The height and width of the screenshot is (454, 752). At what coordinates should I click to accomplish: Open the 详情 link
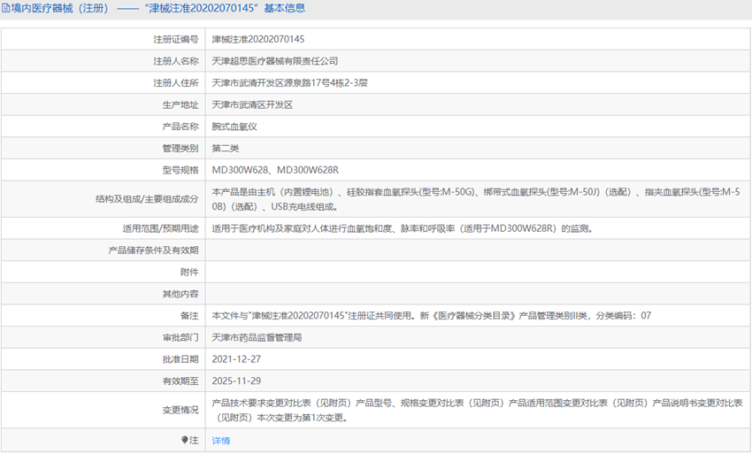(x=221, y=441)
